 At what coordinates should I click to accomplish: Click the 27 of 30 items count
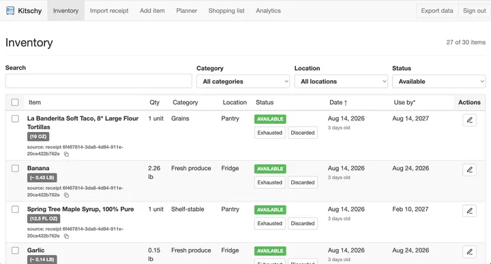coord(466,42)
